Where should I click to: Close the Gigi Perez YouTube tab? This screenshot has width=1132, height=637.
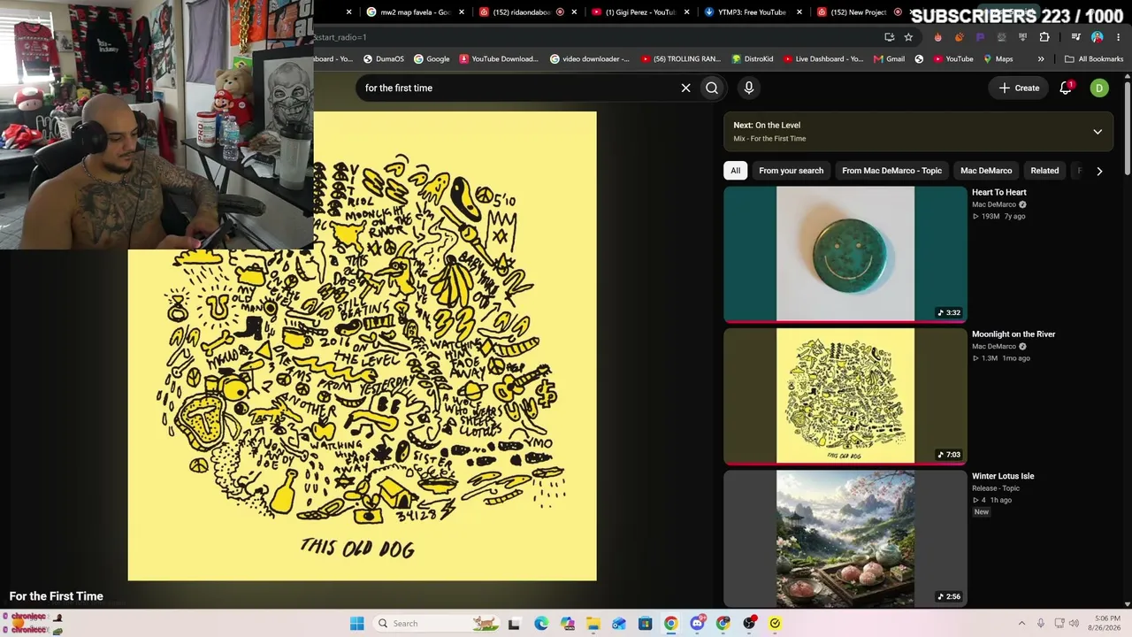(x=687, y=12)
